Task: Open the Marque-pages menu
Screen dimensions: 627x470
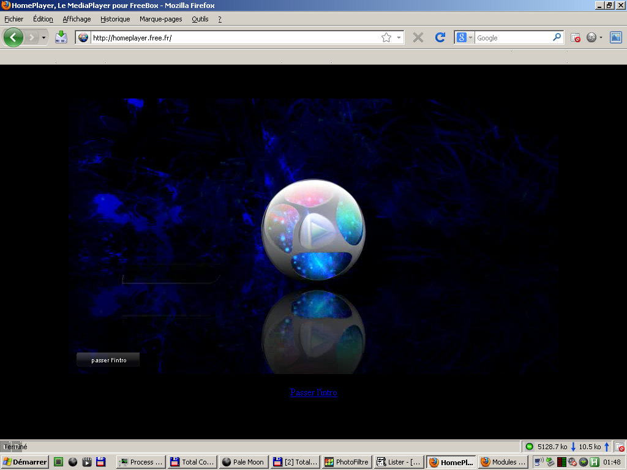Action: click(161, 19)
